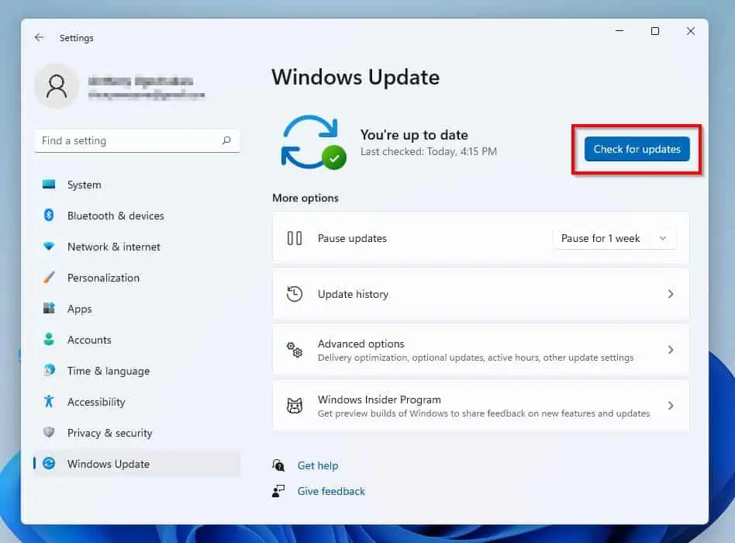Click the 'You're up to date' text
The image size is (735, 543).
(x=414, y=135)
